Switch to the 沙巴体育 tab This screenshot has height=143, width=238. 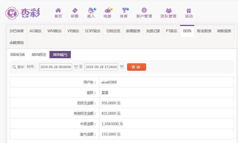point(17,31)
